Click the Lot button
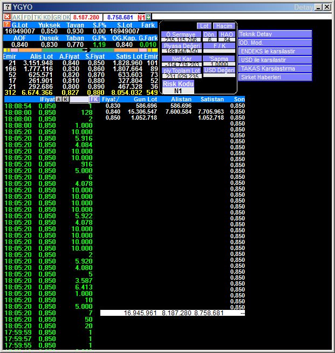Viewport: 335px width, 353px height. [204, 26]
